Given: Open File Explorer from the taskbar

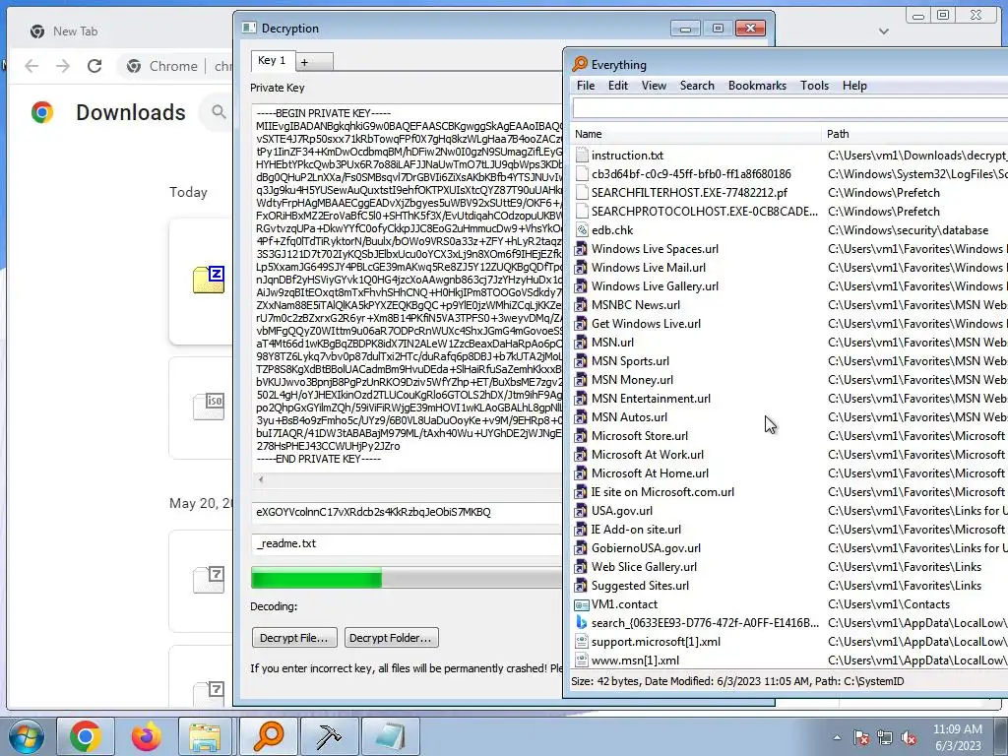Looking at the screenshot, I should tap(205, 736).
